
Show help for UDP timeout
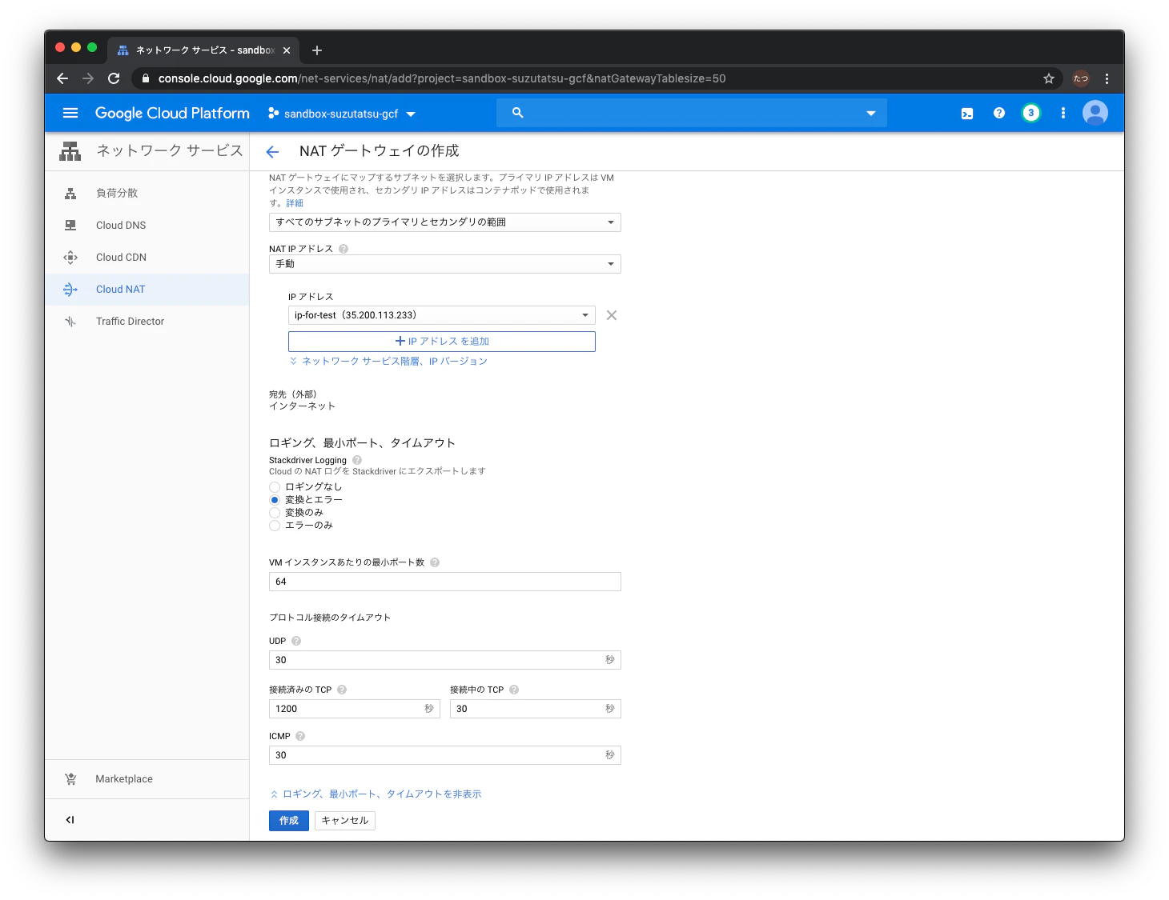click(x=296, y=641)
